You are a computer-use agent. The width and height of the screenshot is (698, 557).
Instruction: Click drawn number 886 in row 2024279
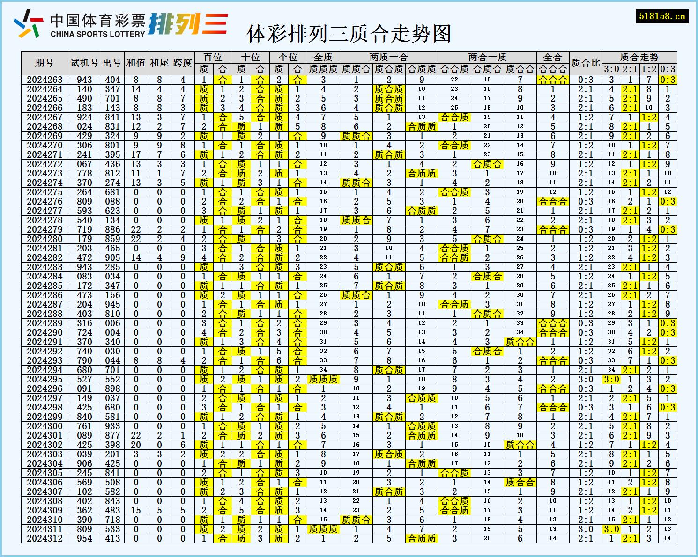(112, 230)
